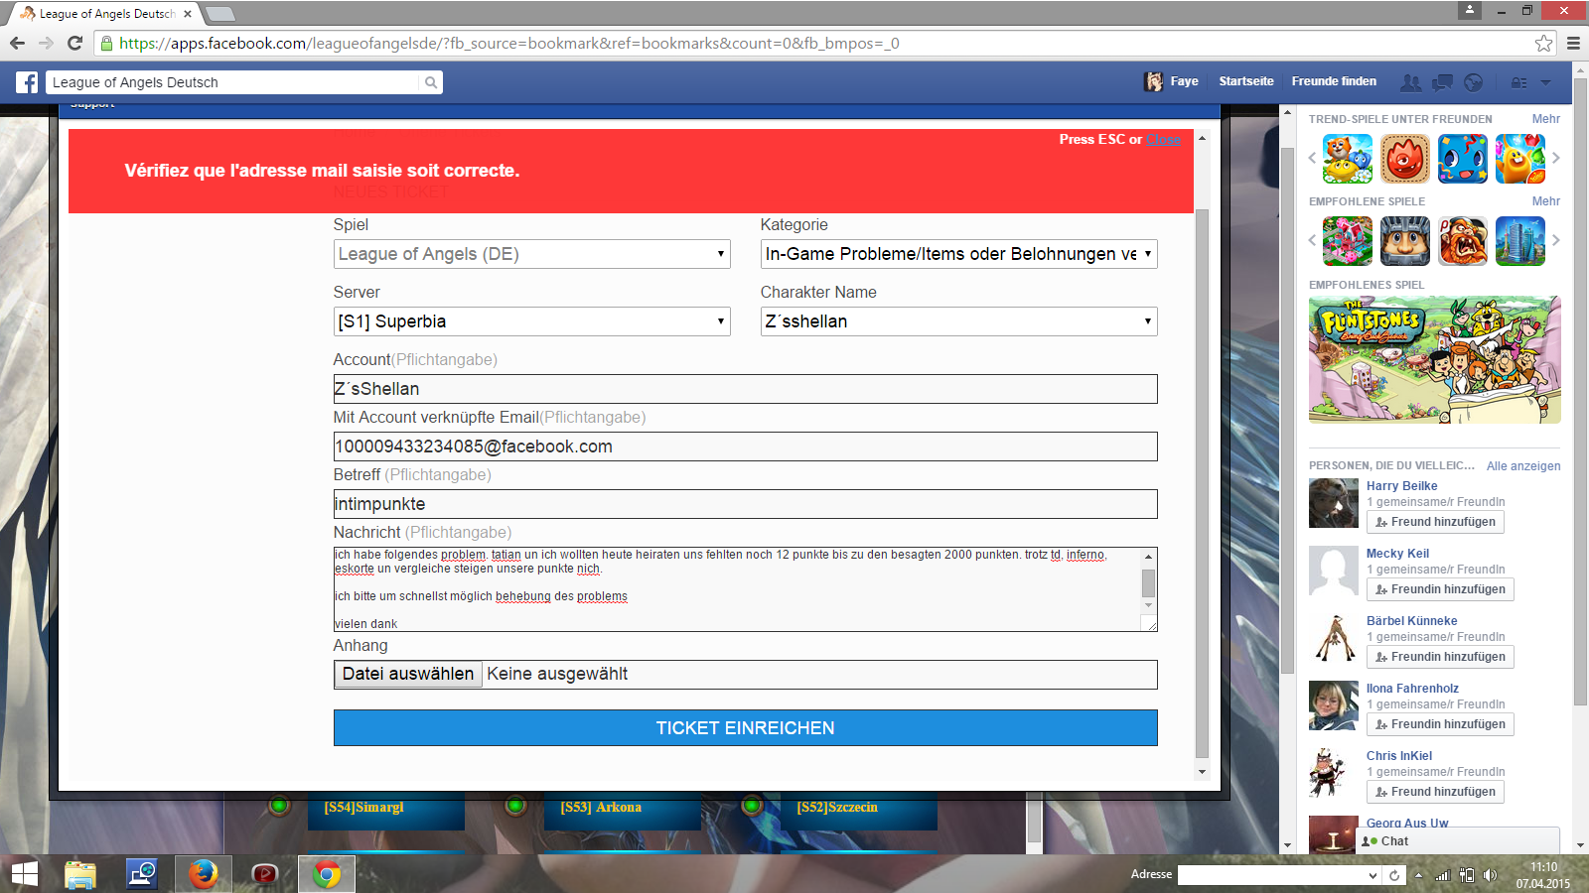Click the Flintstones recommended game thumbnail
This screenshot has height=893, width=1589.
[1434, 359]
